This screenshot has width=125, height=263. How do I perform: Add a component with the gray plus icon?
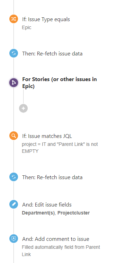tap(23, 108)
